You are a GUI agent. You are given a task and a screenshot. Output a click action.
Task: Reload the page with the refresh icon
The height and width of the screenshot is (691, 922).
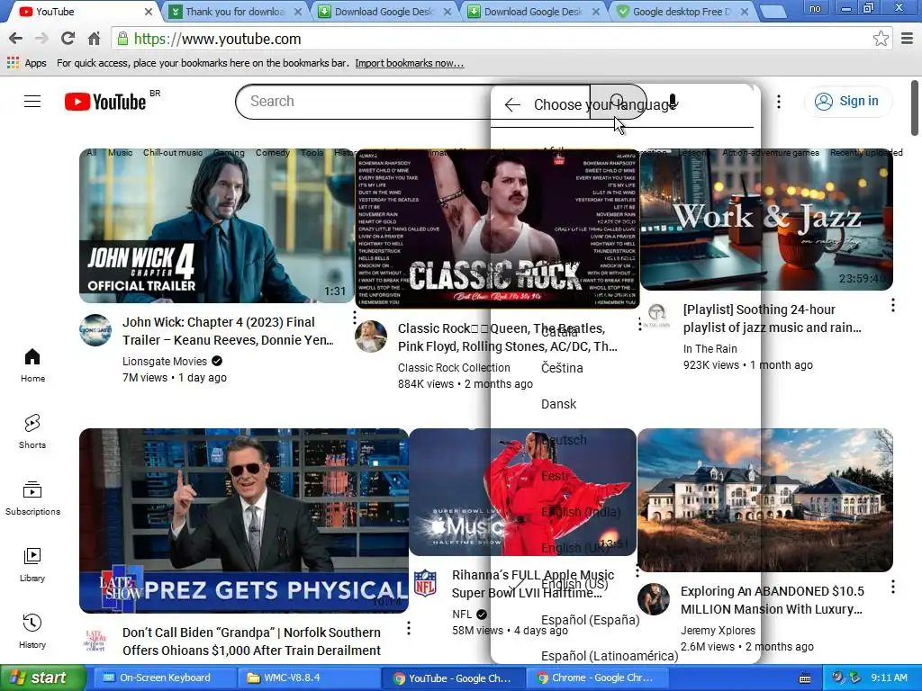68,39
